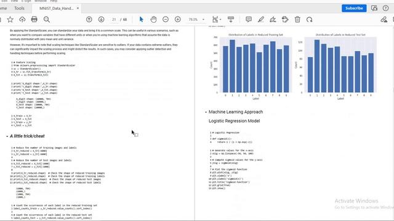Open the find text magnifier tool
This screenshot has width=394, height=221.
coord(47,19)
